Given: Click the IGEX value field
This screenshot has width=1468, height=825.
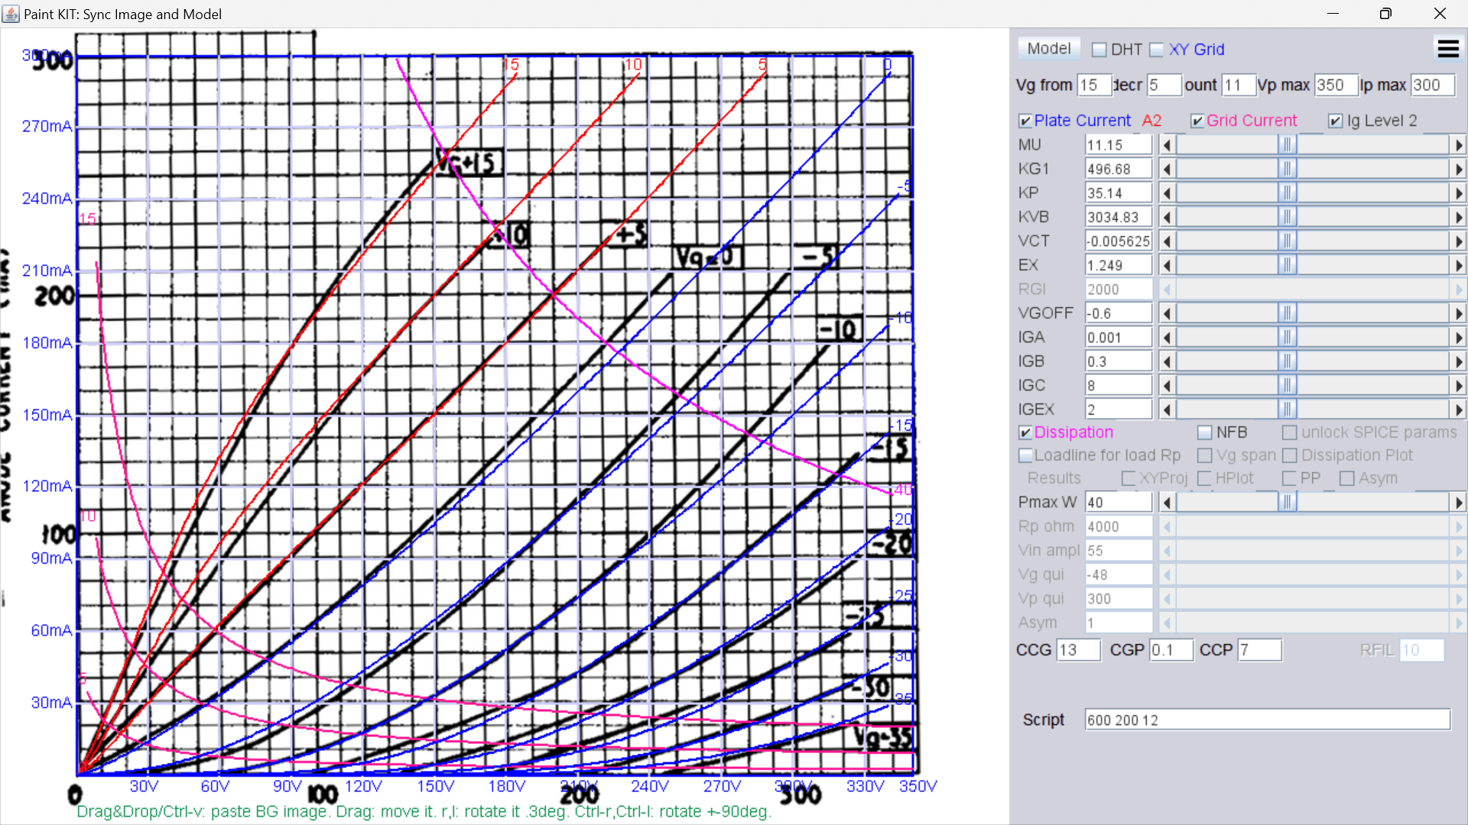Looking at the screenshot, I should [x=1119, y=409].
